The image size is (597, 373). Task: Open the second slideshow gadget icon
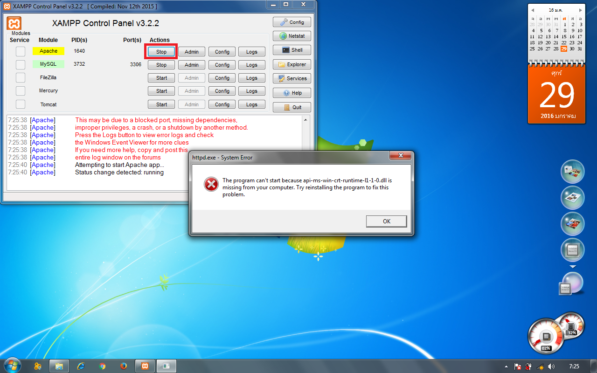coord(572,198)
